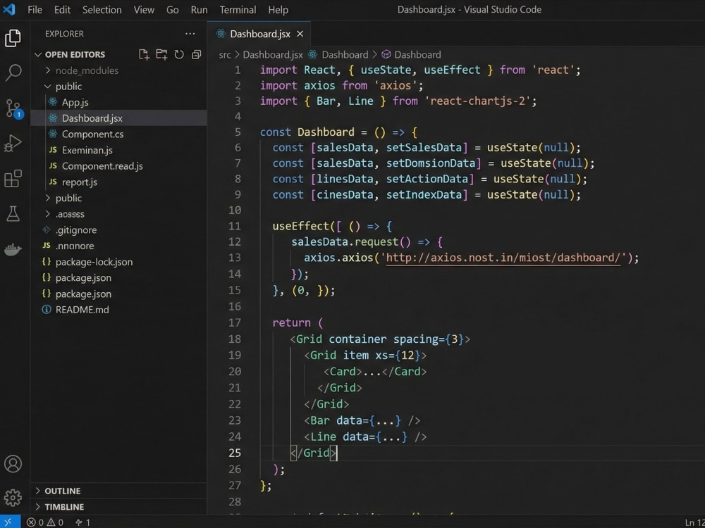
Task: Click the JS icon beside report.js
Action: 53,182
